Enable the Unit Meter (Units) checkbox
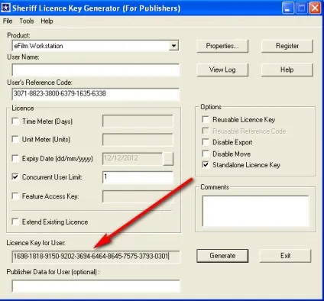324x301 pixels. (x=15, y=139)
